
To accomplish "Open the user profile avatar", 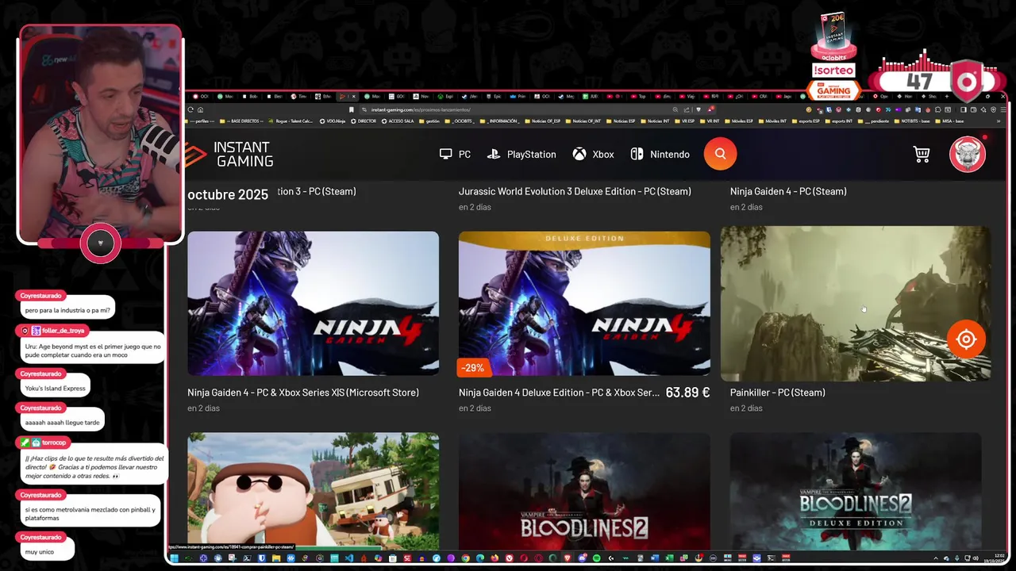I will (968, 154).
